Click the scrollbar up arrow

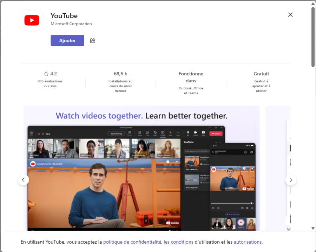pos(313,4)
